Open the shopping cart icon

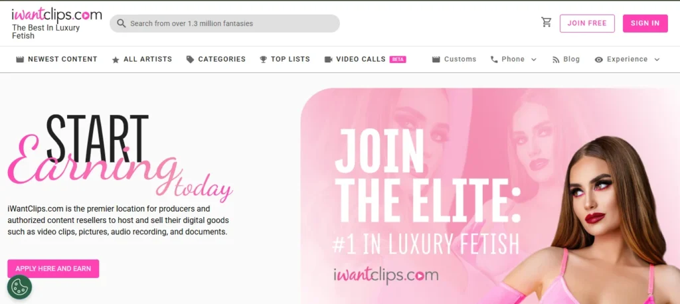[546, 23]
